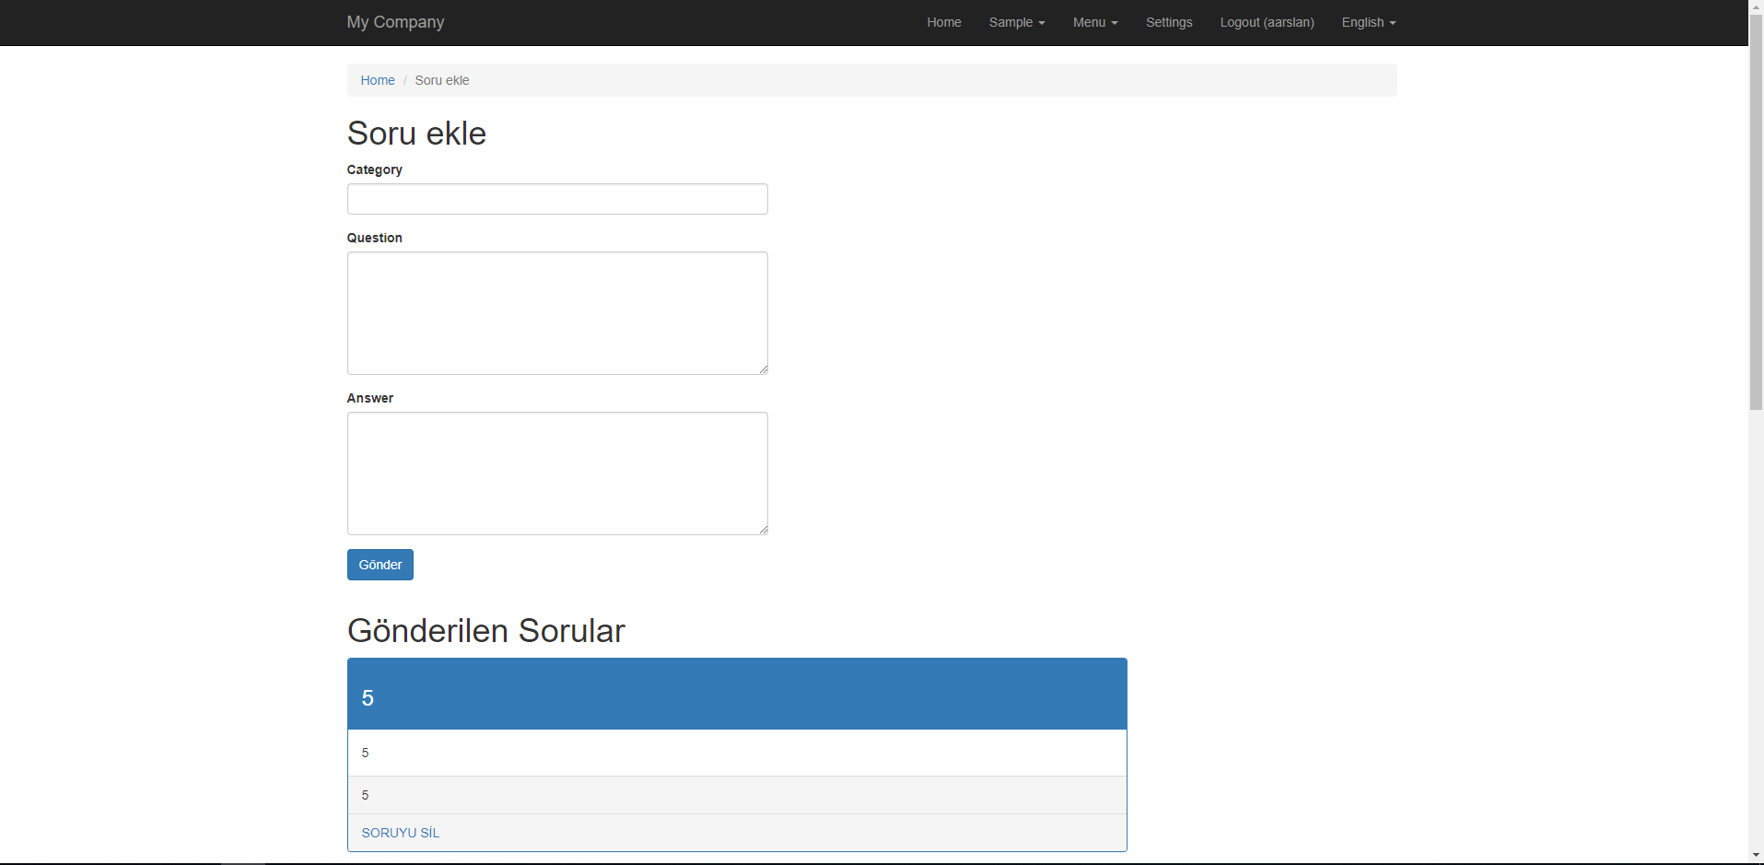The image size is (1764, 865).
Task: Focus the Question text area
Action: 556,313
